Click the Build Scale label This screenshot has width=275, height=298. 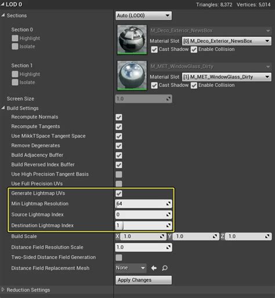[24, 236]
